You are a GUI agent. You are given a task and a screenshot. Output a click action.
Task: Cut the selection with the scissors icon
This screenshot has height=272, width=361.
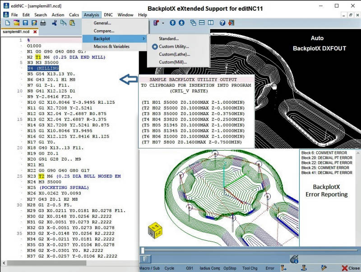pos(54,23)
